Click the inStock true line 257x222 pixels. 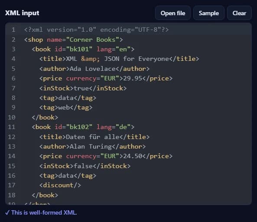[x=83, y=88]
